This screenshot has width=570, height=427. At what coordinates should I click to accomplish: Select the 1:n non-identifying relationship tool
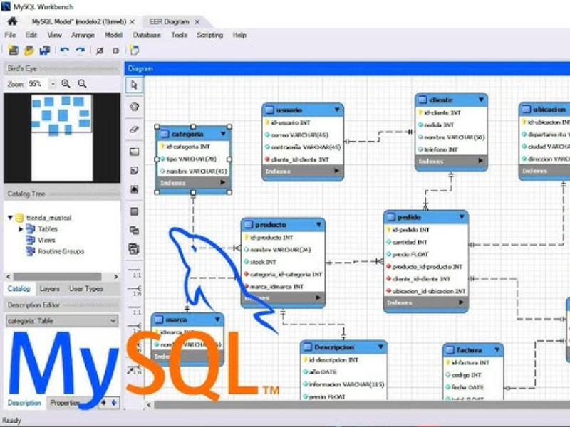(x=135, y=290)
